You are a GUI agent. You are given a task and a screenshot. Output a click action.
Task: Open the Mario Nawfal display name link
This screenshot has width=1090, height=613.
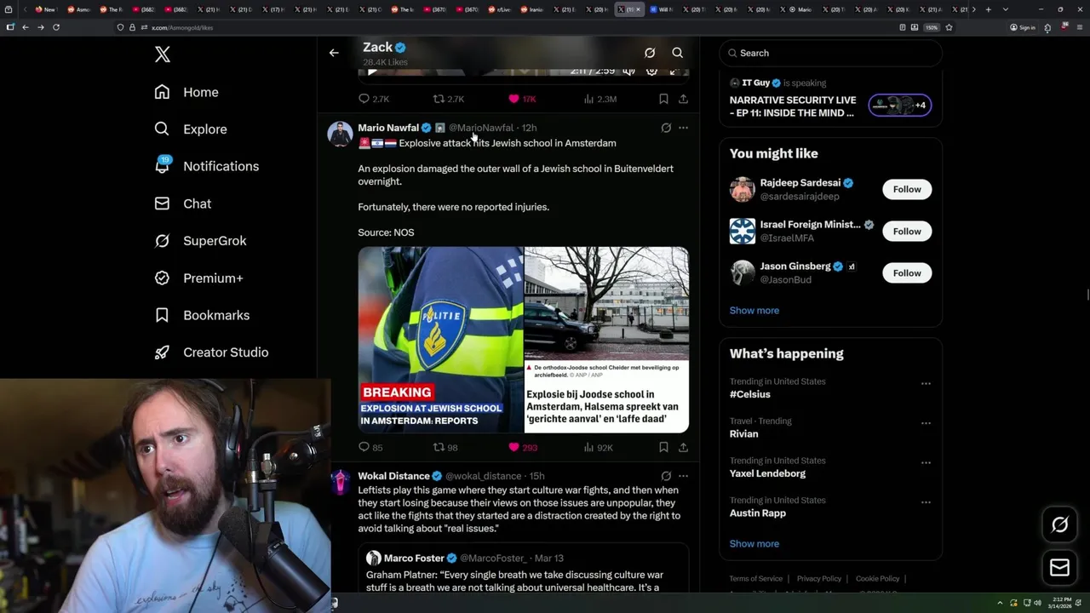click(x=388, y=128)
